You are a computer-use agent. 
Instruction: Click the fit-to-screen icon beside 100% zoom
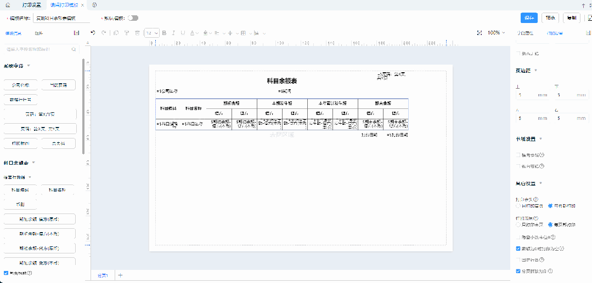click(x=479, y=33)
